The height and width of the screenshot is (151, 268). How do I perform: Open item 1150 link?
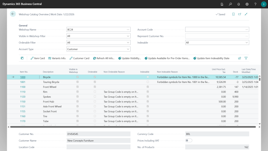click(22, 102)
